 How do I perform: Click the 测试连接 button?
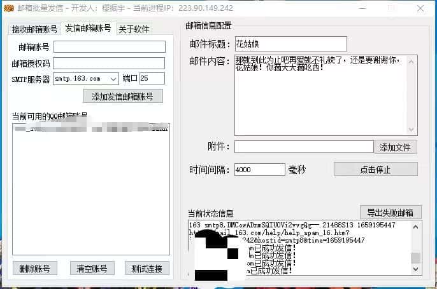[x=147, y=268]
